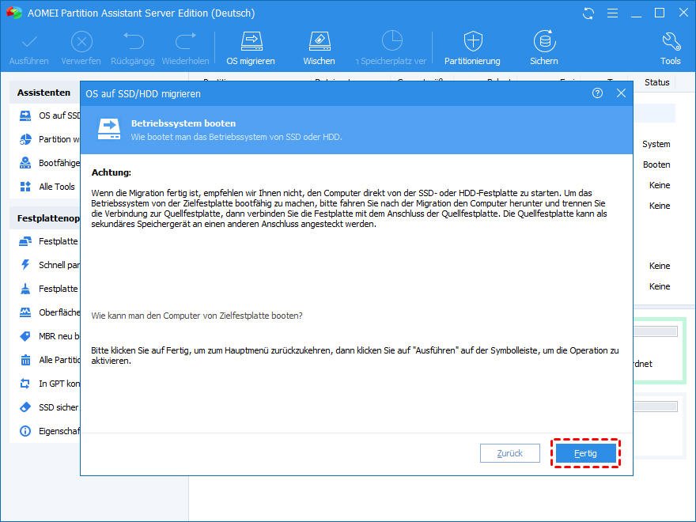Close the OS migrieren dialog
The image size is (696, 522).
pyautogui.click(x=621, y=93)
